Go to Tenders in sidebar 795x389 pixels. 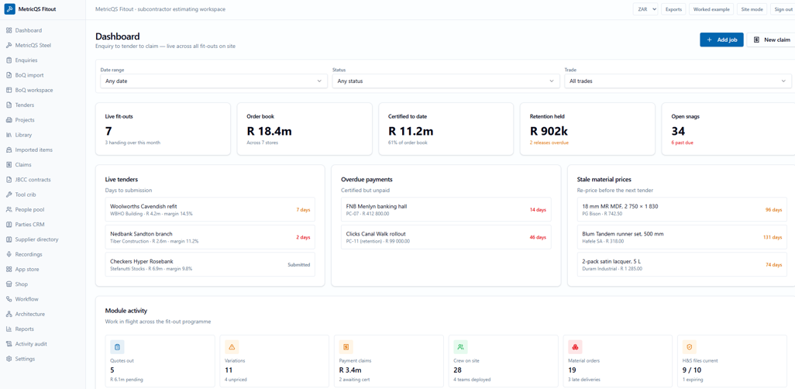coord(43,105)
